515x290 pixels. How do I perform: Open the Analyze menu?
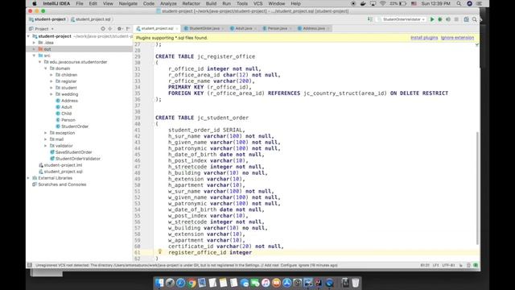168,3
